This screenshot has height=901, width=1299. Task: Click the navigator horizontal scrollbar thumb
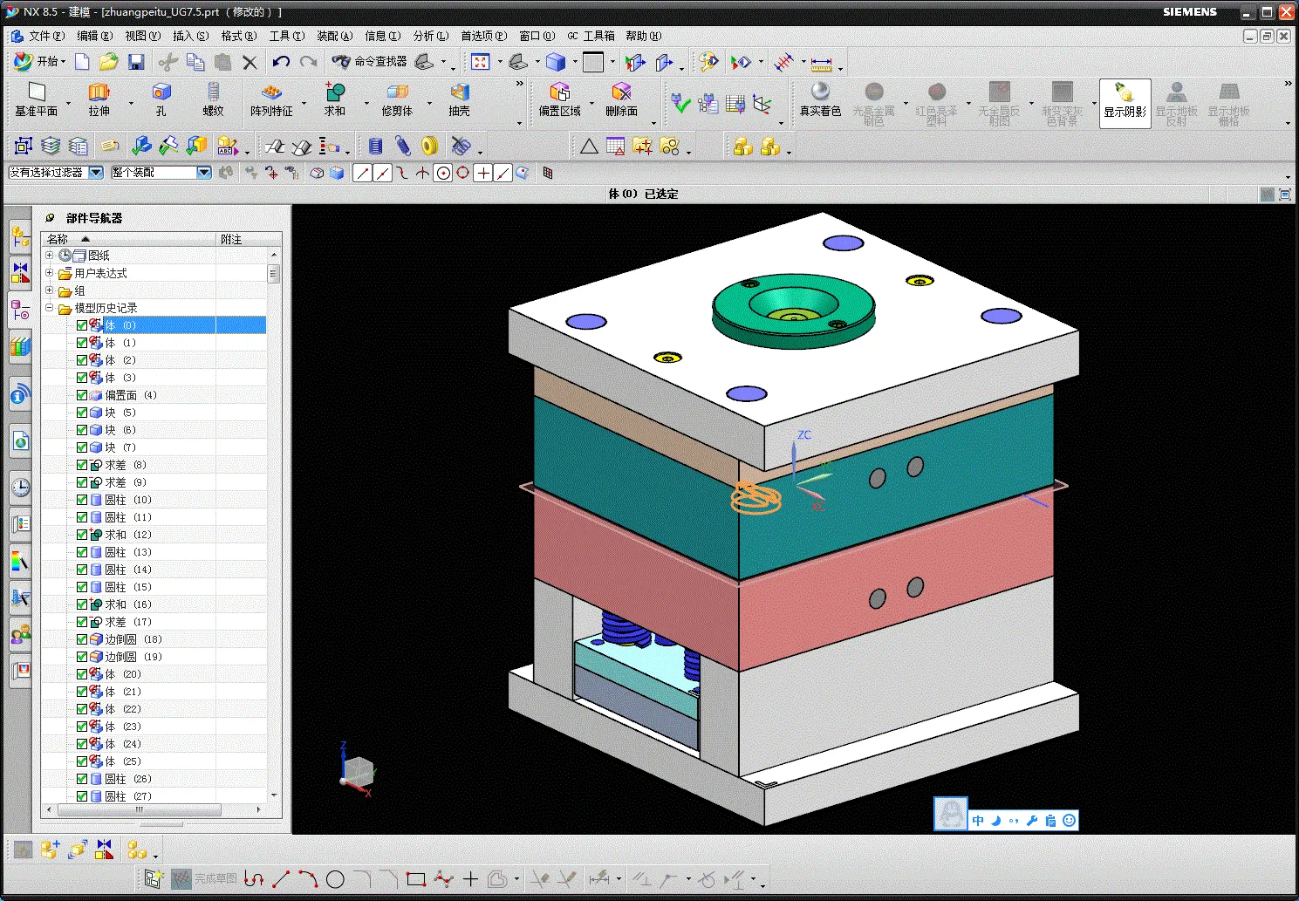(x=139, y=810)
